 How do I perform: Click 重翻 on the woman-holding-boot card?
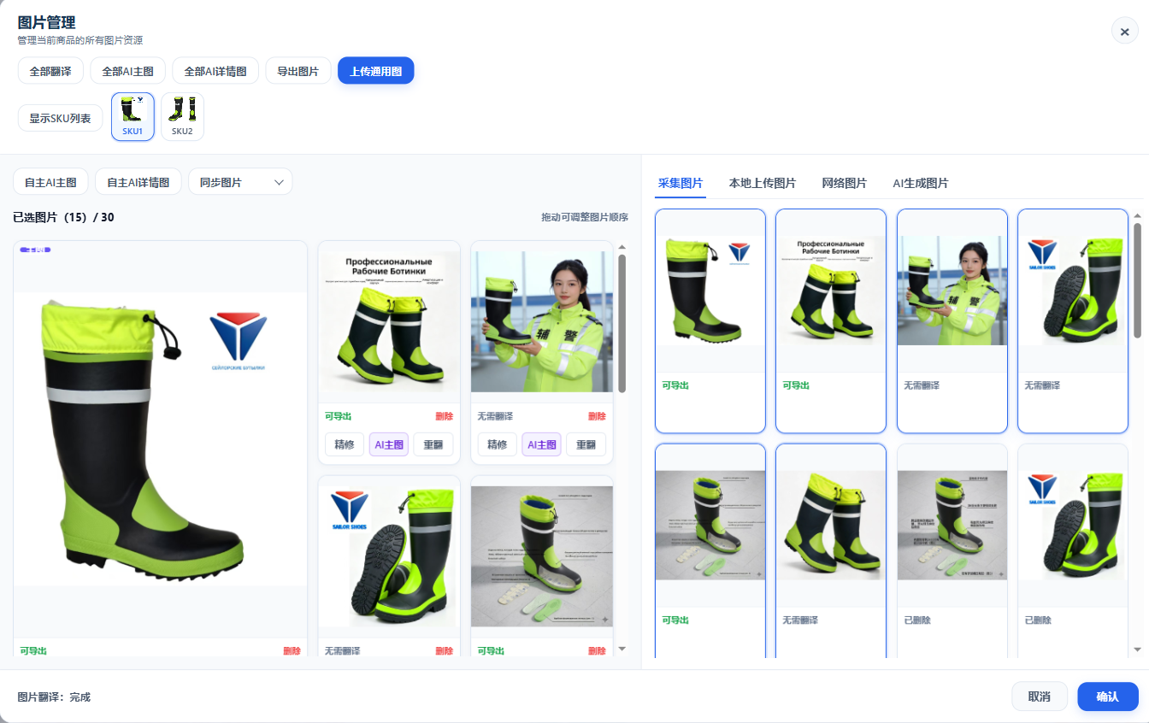[x=586, y=444]
